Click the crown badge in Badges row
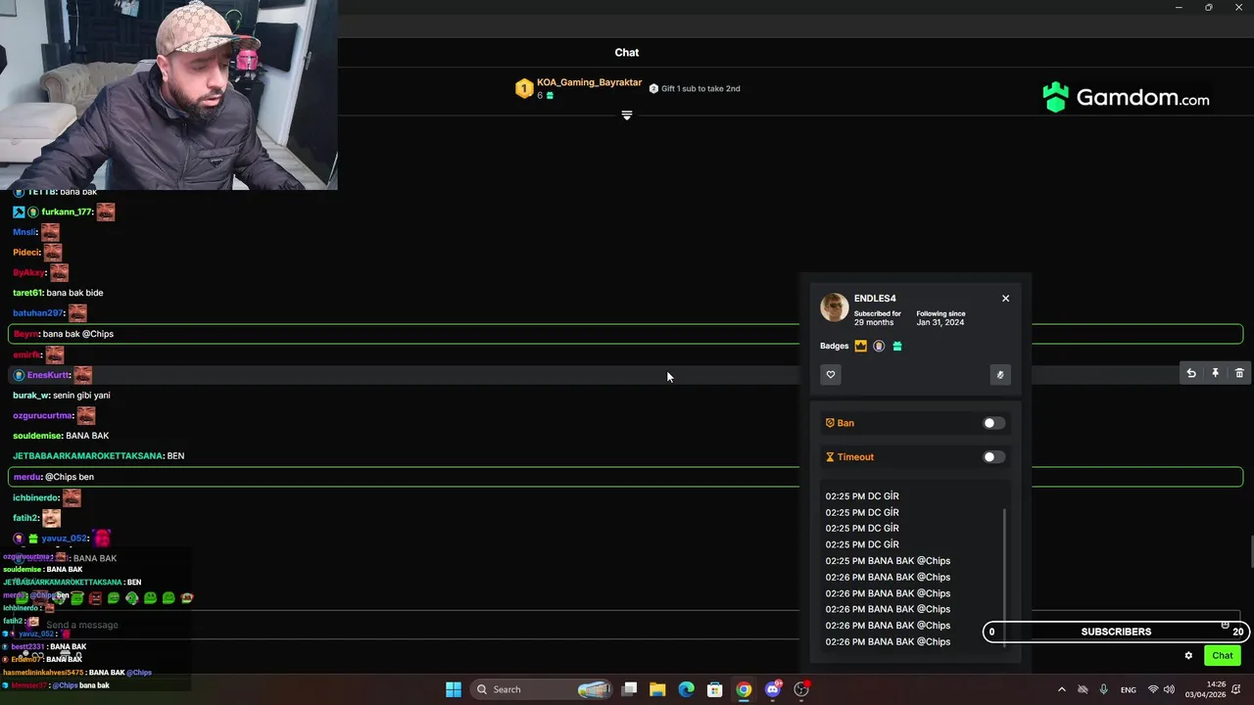 click(860, 346)
